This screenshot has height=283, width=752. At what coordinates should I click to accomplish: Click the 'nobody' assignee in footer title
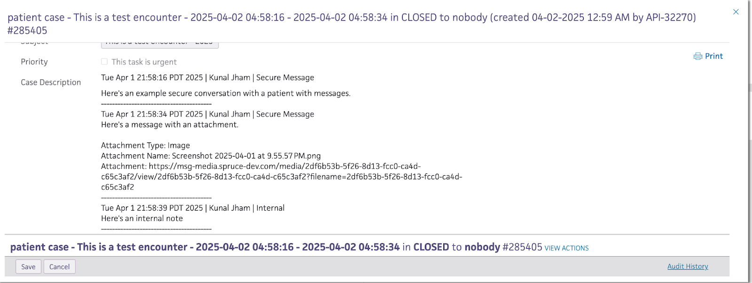[x=482, y=247]
